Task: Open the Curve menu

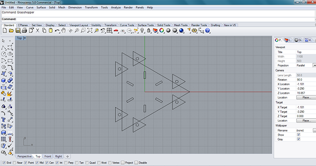Action: [x=30, y=7]
